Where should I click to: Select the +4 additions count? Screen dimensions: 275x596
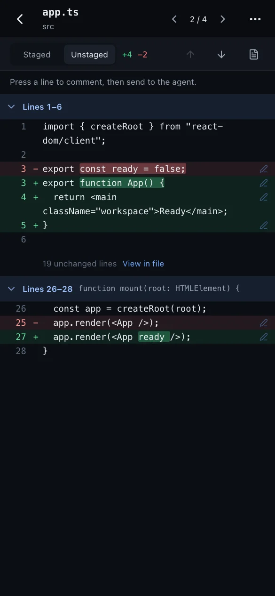click(127, 55)
